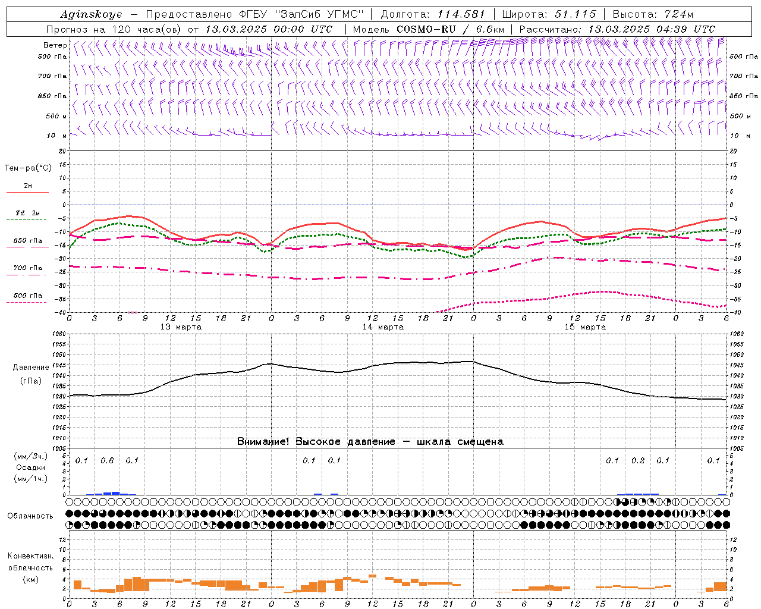This screenshot has width=761, height=609.
Task: Click the "Предоставлено ФГБУ ЗапСиб УГМС" provider text
Action: [x=254, y=14]
